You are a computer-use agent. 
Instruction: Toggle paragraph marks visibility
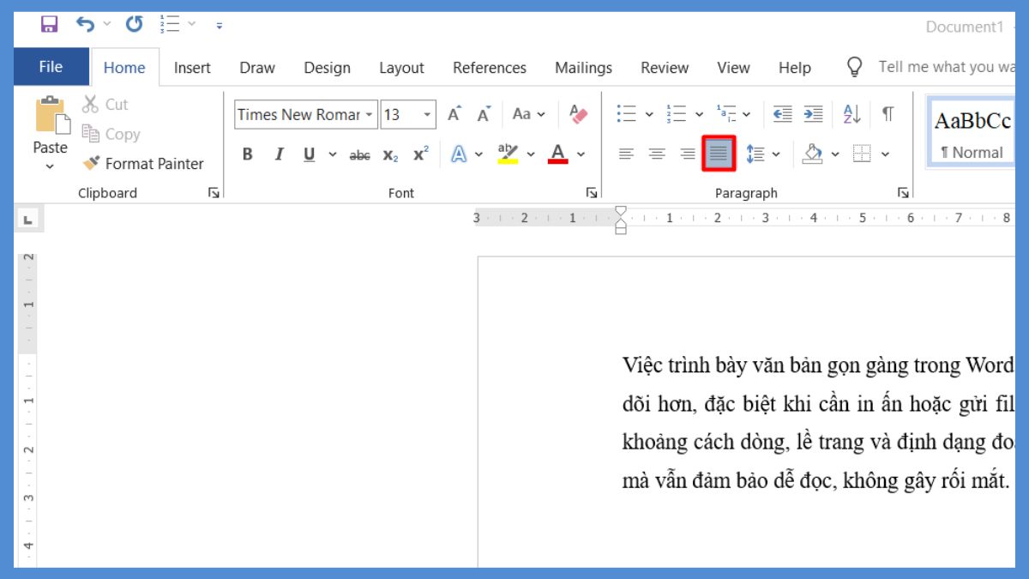pos(889,113)
